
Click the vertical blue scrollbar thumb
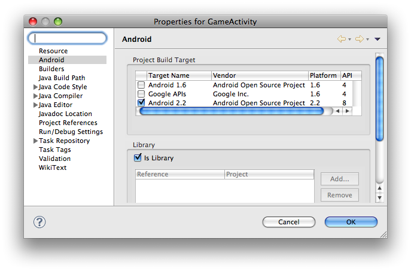(379, 99)
